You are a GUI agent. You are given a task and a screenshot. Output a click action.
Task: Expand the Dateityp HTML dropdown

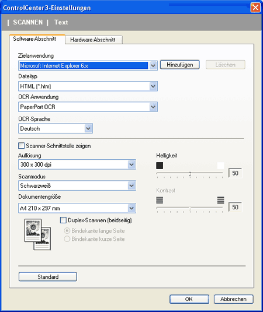[x=153, y=86]
